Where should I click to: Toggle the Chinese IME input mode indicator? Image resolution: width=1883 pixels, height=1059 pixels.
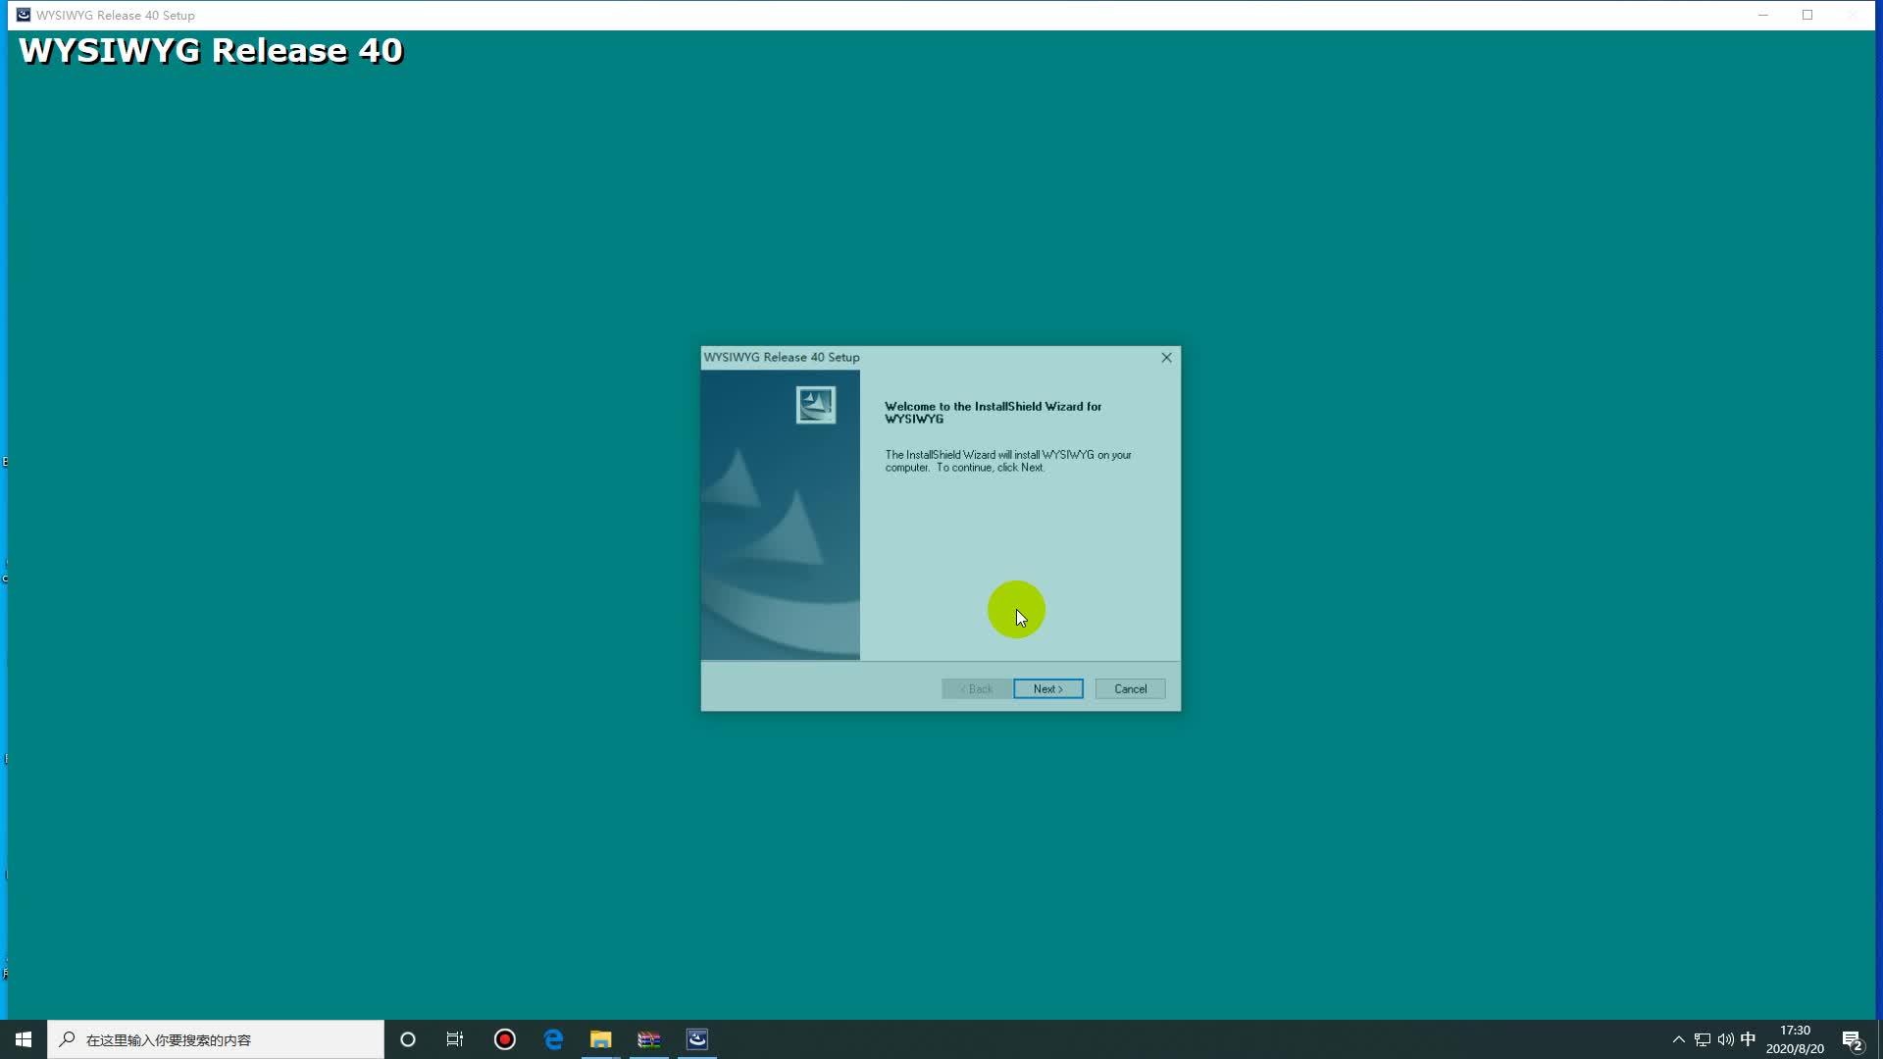click(x=1748, y=1039)
